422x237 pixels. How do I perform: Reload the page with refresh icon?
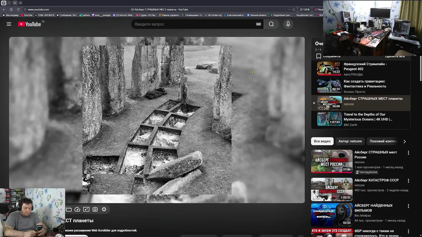[x=18, y=10]
